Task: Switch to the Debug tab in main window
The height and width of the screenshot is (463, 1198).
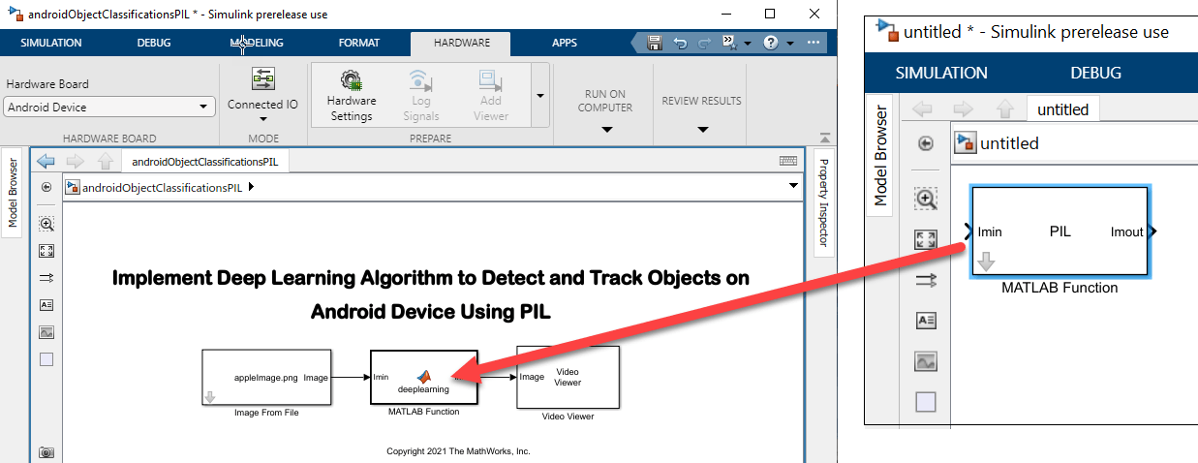Action: (154, 43)
